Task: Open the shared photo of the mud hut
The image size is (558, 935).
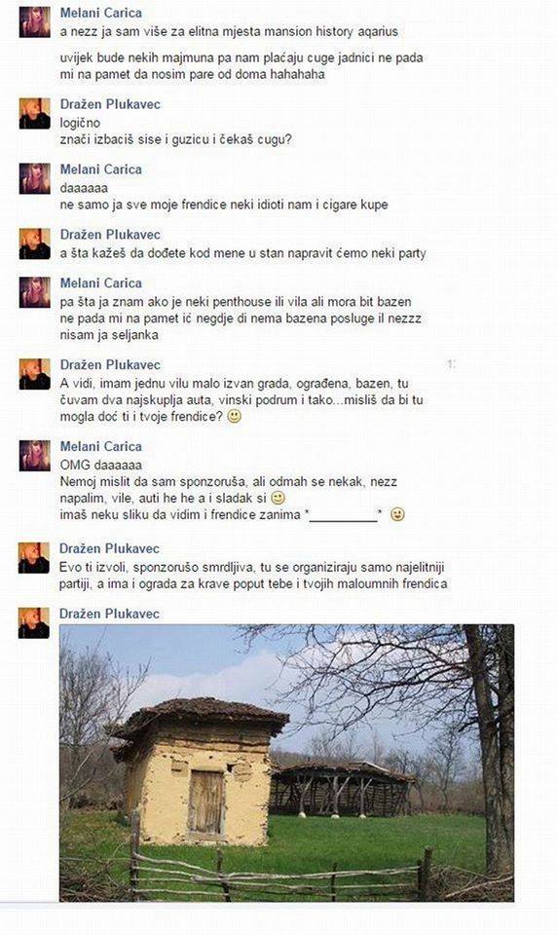Action: coord(286,763)
